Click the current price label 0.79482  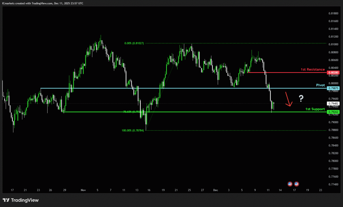pyautogui.click(x=333, y=104)
